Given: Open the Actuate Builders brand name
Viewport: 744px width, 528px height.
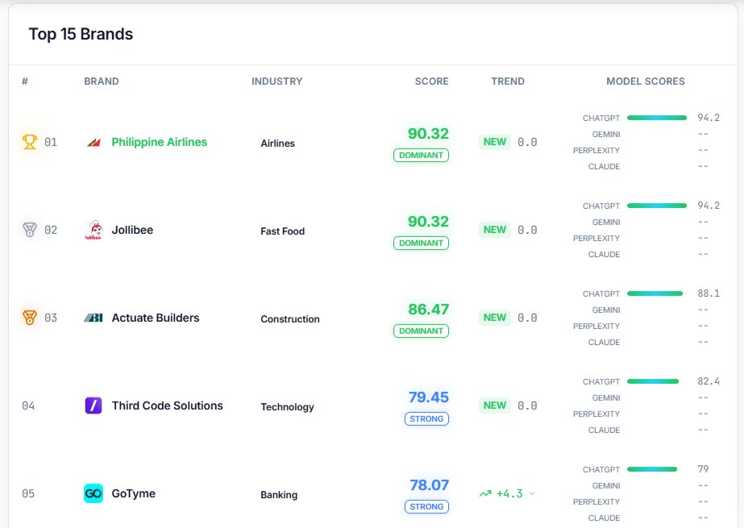Looking at the screenshot, I should coord(156,318).
